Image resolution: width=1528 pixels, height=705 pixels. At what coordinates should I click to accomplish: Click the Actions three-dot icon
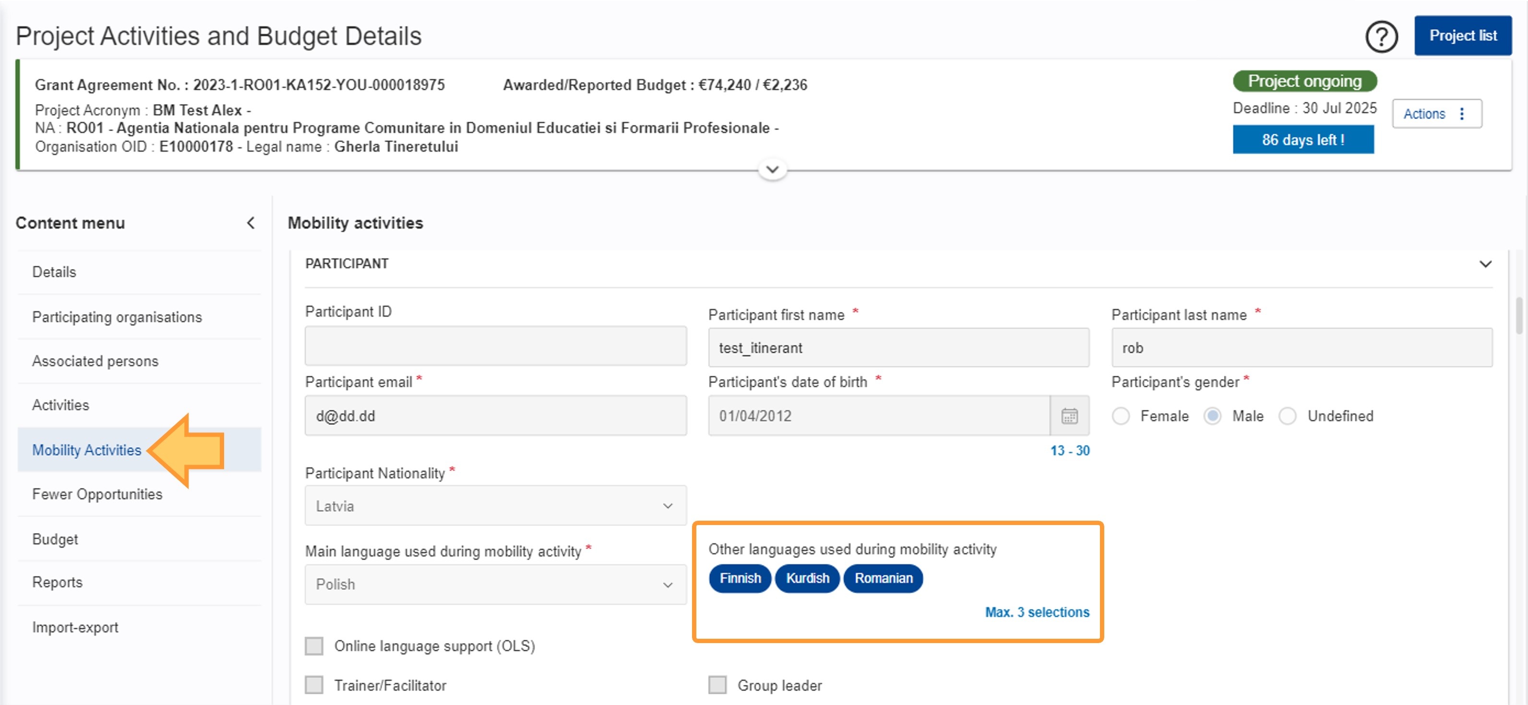click(1462, 113)
